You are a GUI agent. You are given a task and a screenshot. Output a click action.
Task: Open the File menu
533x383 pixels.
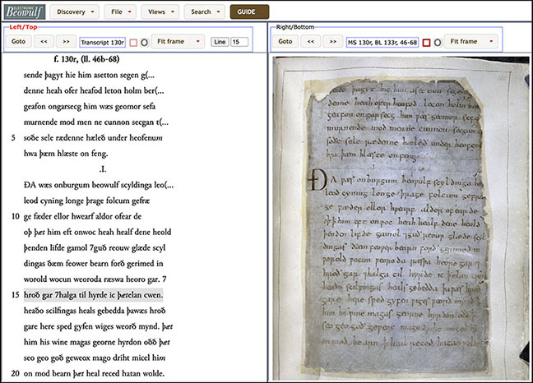point(120,12)
